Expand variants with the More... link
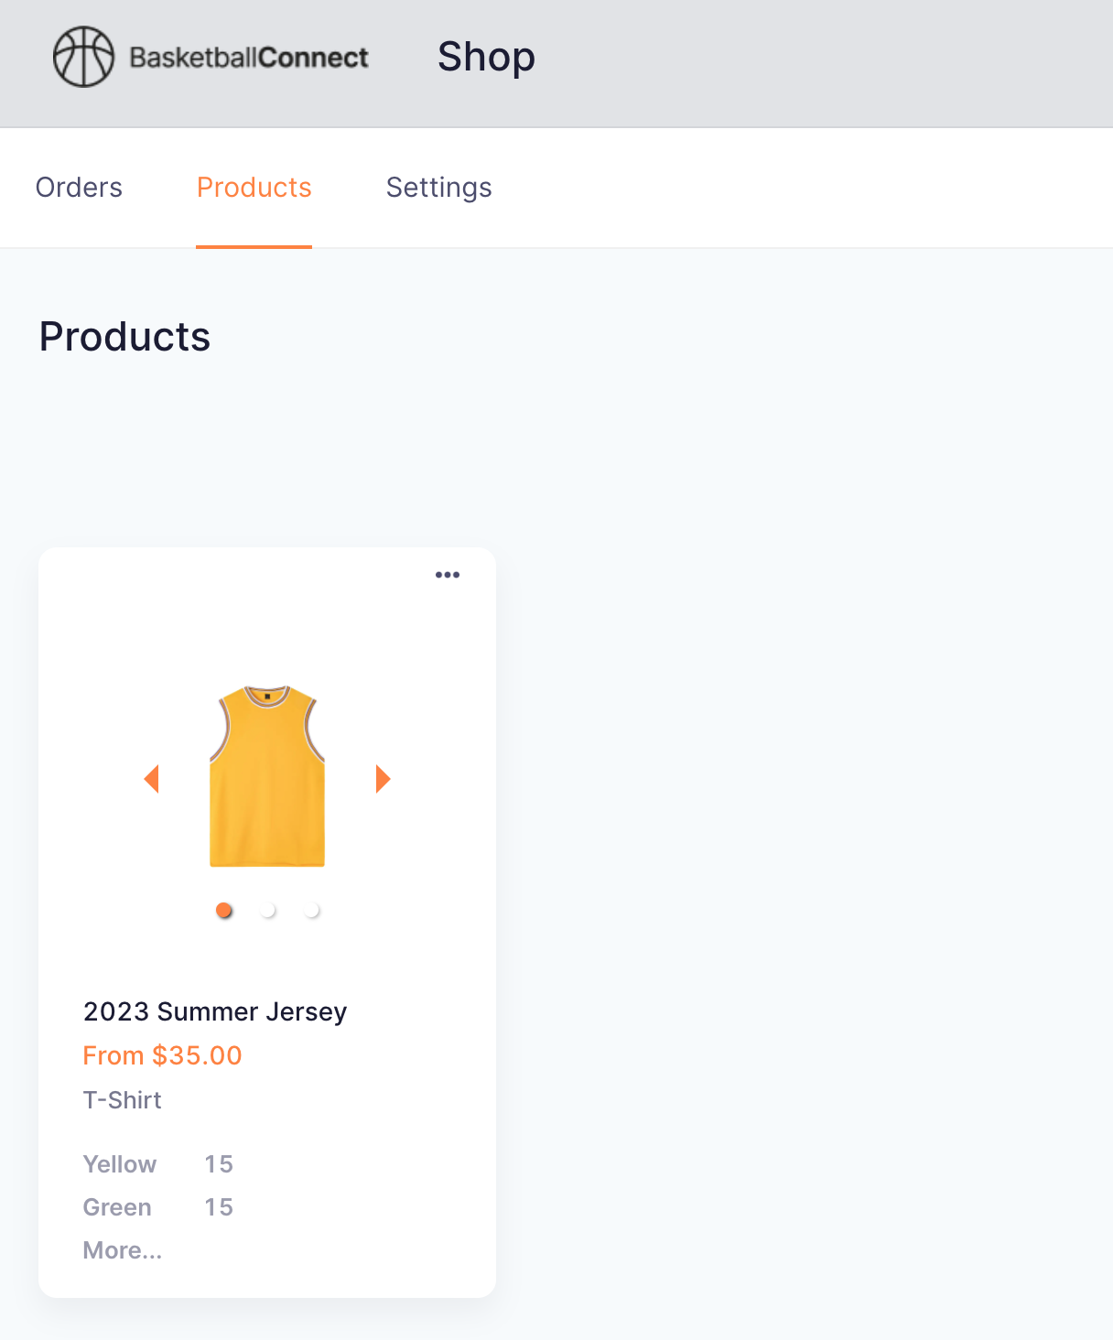Image resolution: width=1113 pixels, height=1340 pixels. (x=123, y=1250)
